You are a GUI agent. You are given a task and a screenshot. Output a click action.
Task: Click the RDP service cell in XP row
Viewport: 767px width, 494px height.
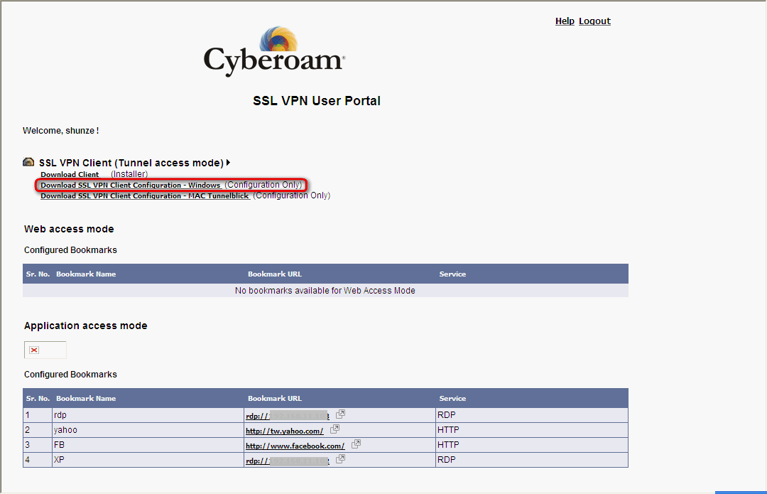[532, 460]
